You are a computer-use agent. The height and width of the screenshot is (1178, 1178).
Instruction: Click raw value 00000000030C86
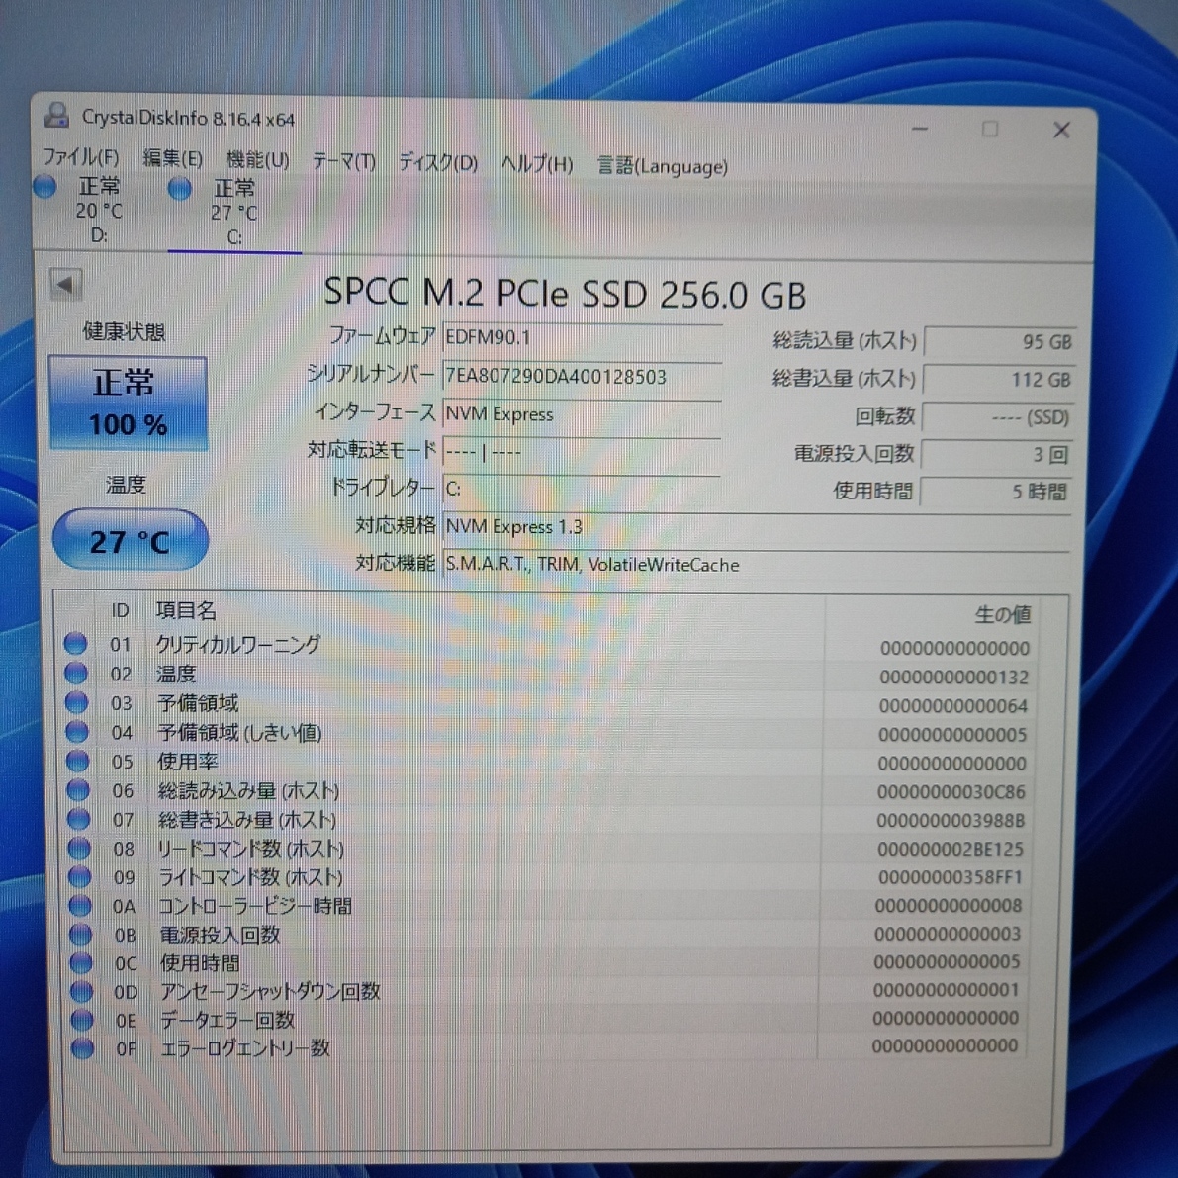point(951,792)
